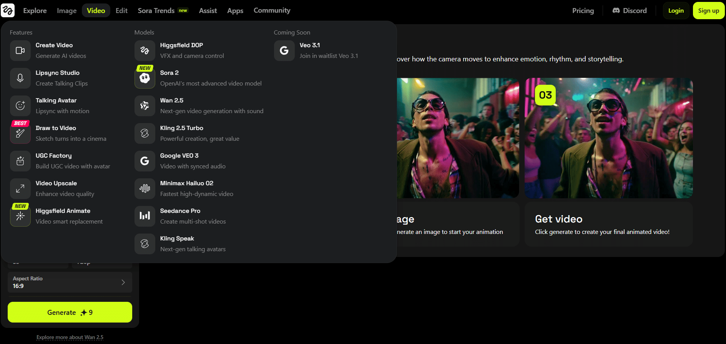
Task: Click the UGC Factory title
Action: 54,156
